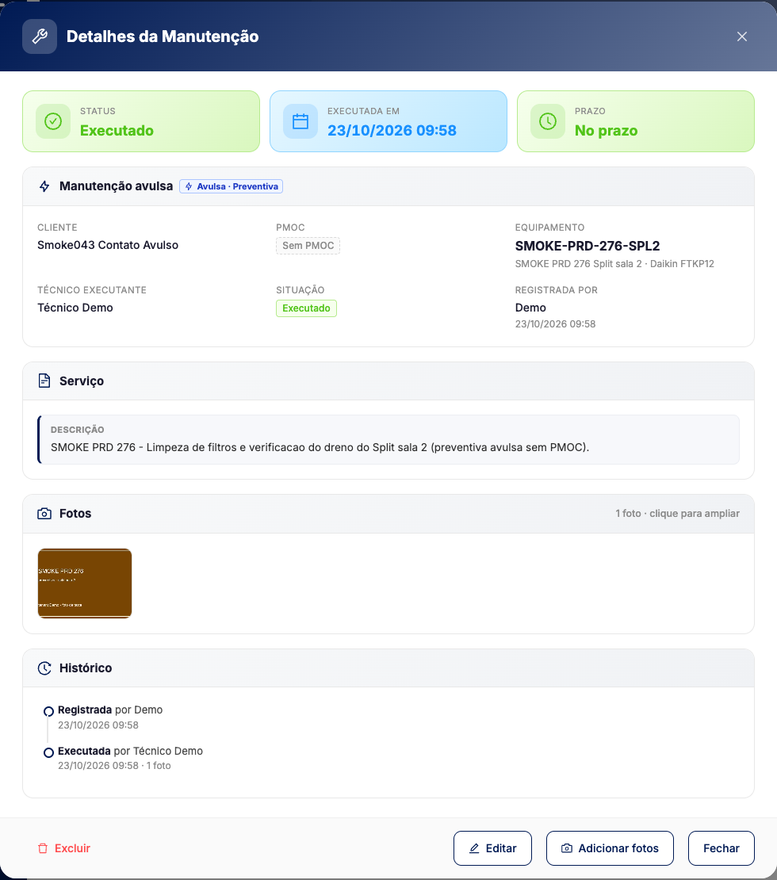
Task: Click the Sem PMOC tag
Action: click(308, 246)
